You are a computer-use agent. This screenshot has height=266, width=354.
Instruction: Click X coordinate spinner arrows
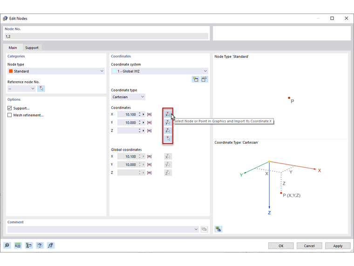[x=140, y=114]
